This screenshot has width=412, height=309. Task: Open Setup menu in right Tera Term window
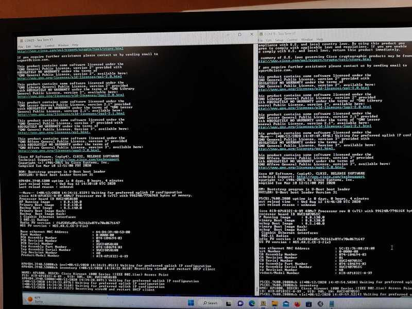coord(279,40)
